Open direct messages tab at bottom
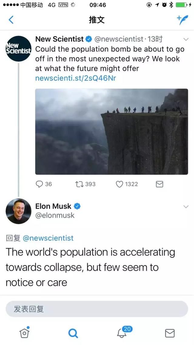This screenshot has width=194, height=345. click(170, 333)
